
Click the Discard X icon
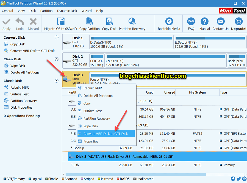pyautogui.click(x=33, y=22)
